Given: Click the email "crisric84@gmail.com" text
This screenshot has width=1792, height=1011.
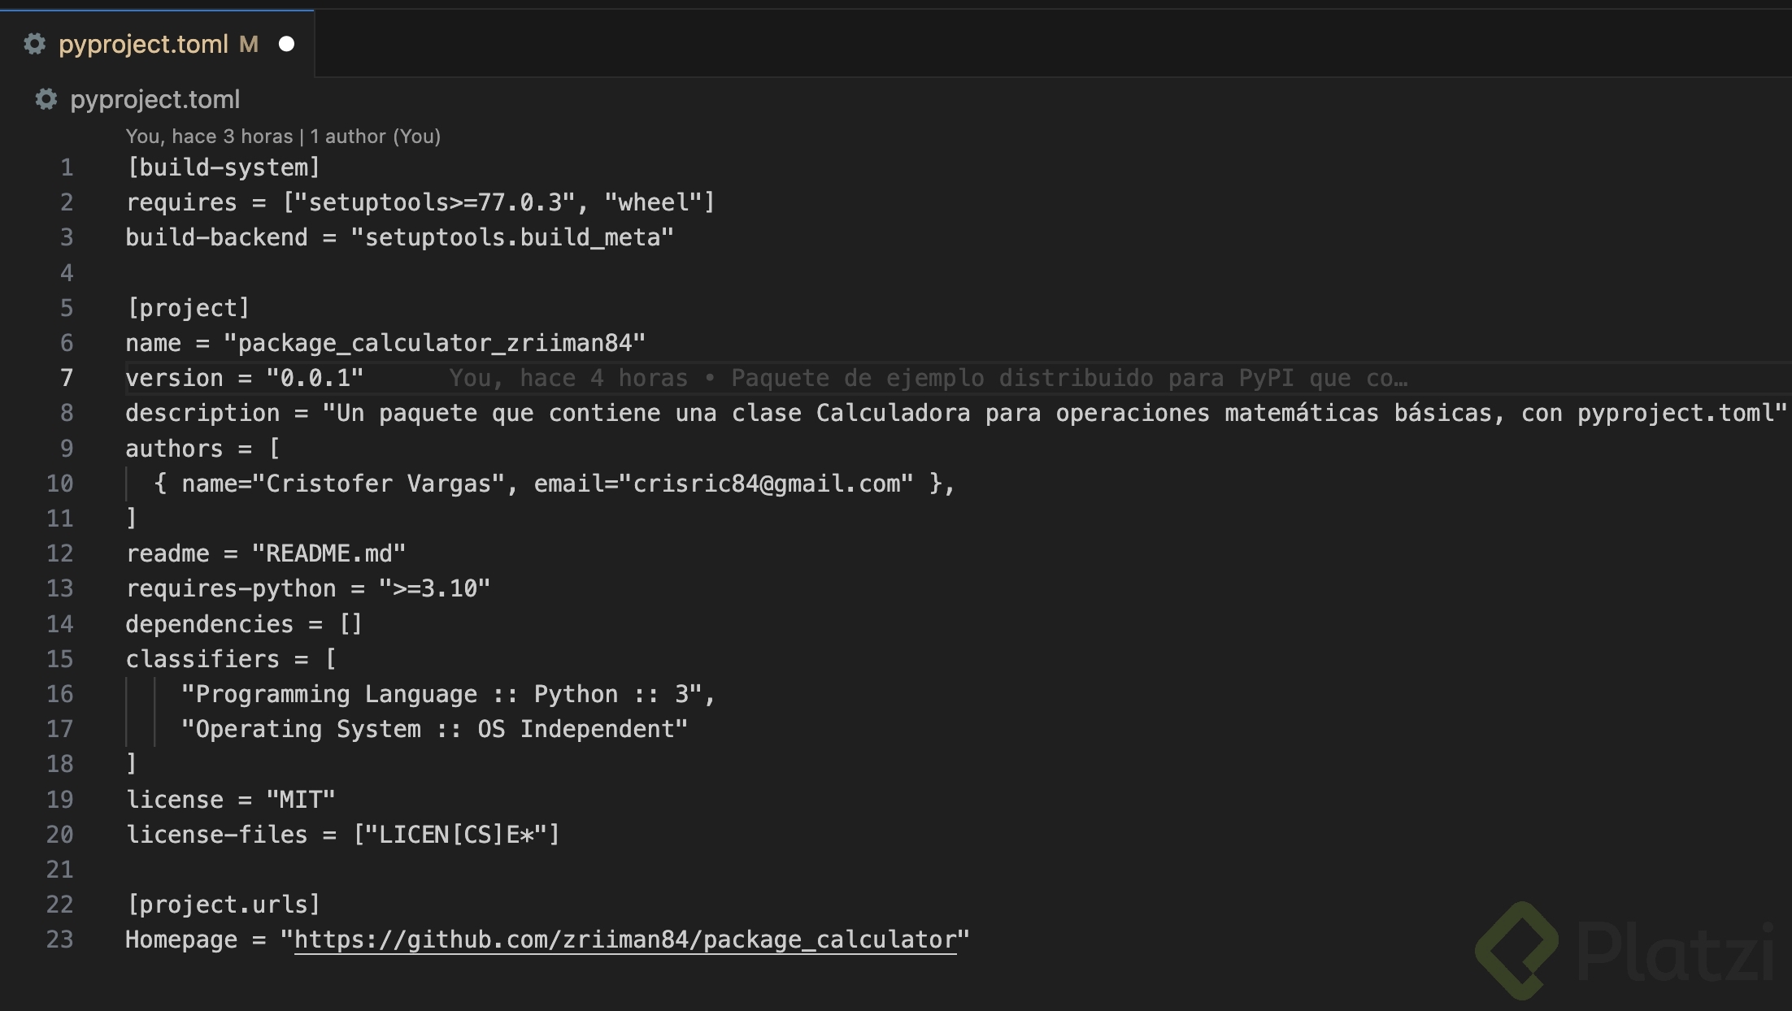Looking at the screenshot, I should pos(766,484).
